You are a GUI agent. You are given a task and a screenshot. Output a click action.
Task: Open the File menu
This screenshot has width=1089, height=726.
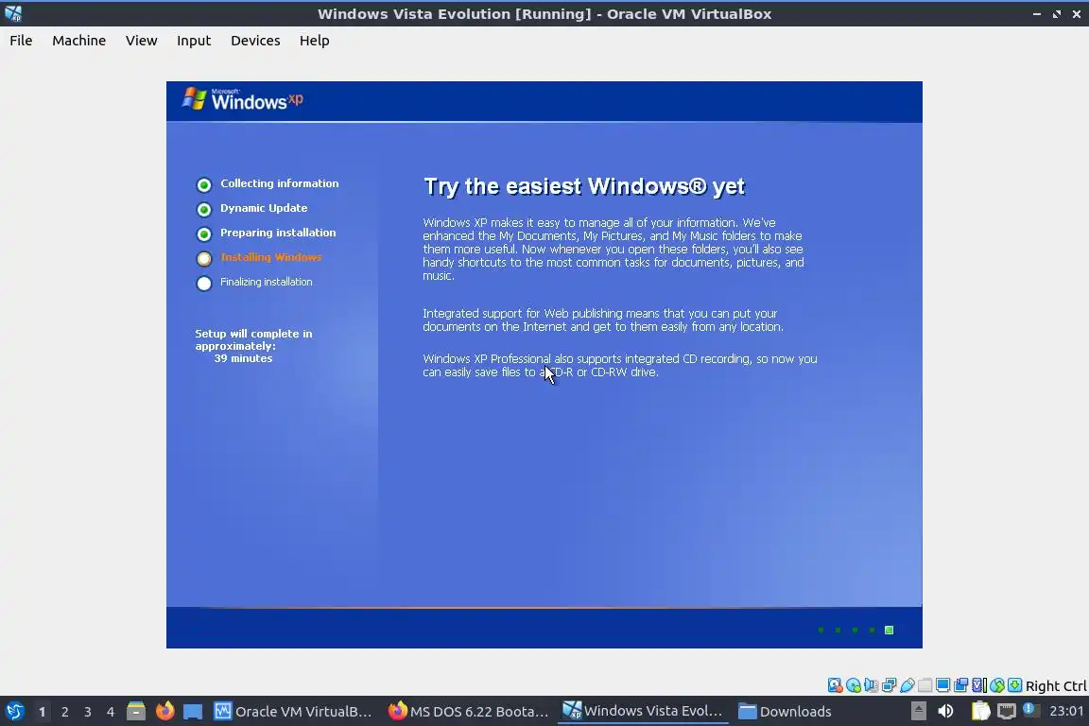pyautogui.click(x=21, y=41)
